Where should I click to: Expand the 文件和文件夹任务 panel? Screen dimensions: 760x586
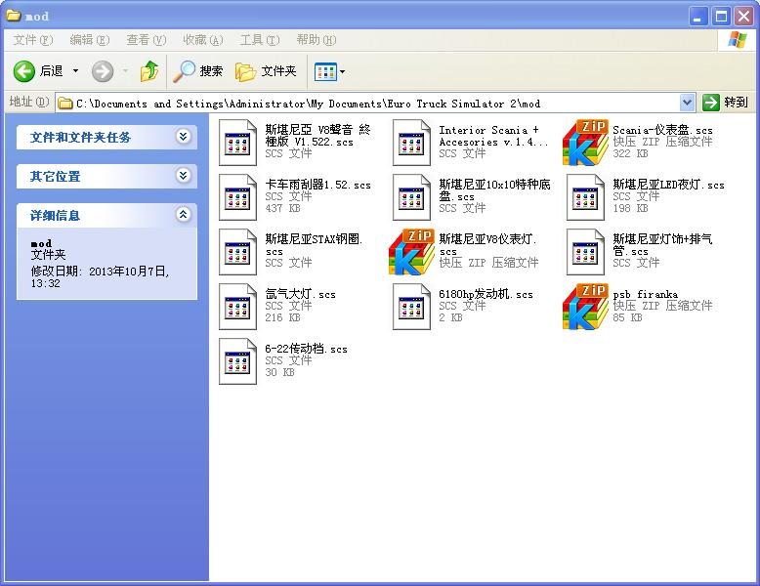[x=183, y=137]
